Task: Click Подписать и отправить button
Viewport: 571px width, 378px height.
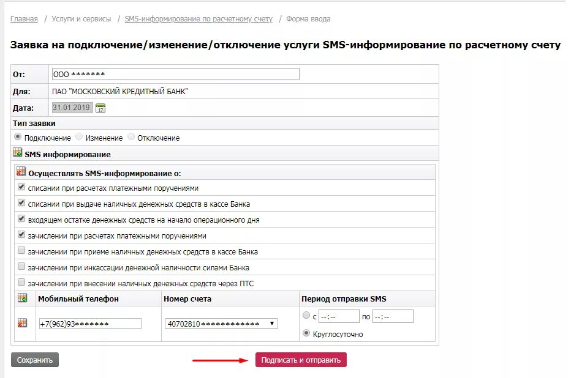Action: click(x=301, y=360)
